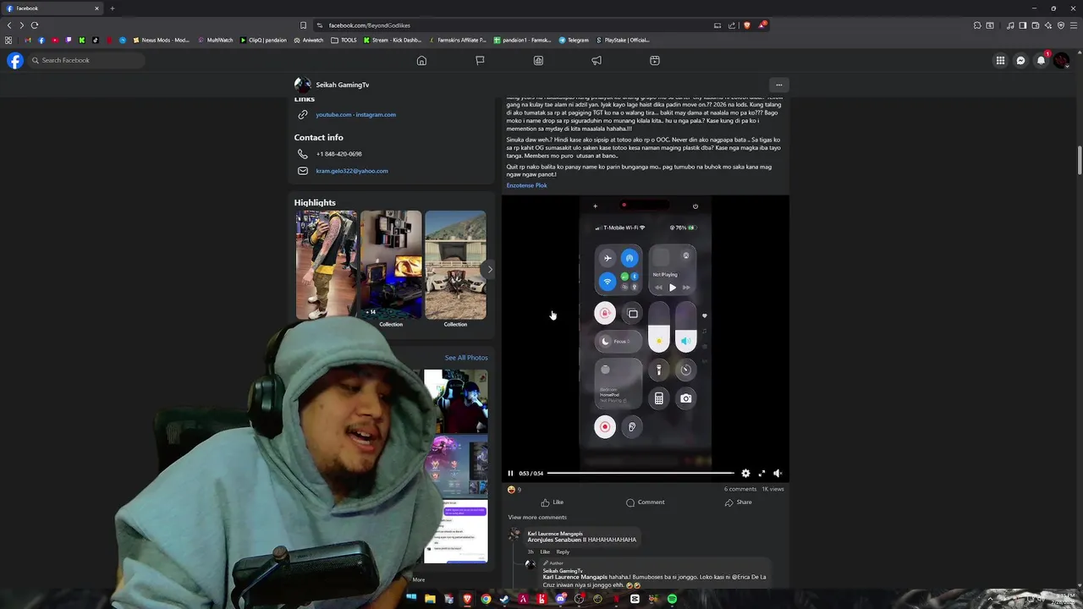Open the Seikah GamingTv page name
The height and width of the screenshot is (609, 1083).
pos(342,85)
